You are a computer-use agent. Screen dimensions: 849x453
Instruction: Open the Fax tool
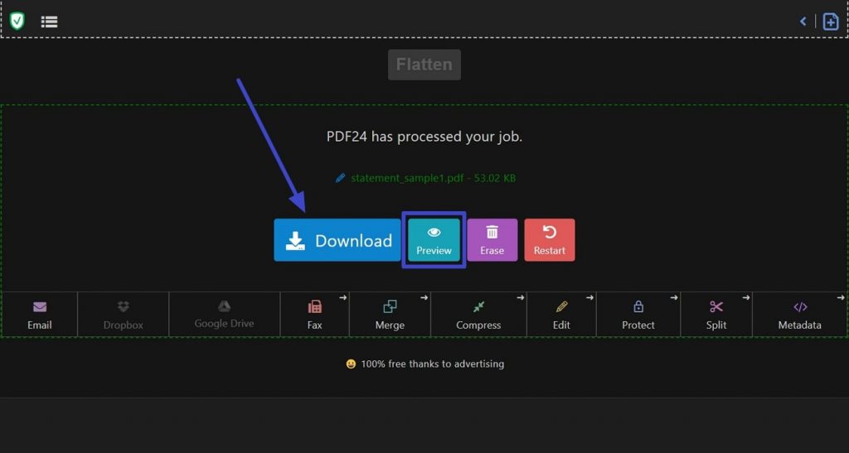314,315
